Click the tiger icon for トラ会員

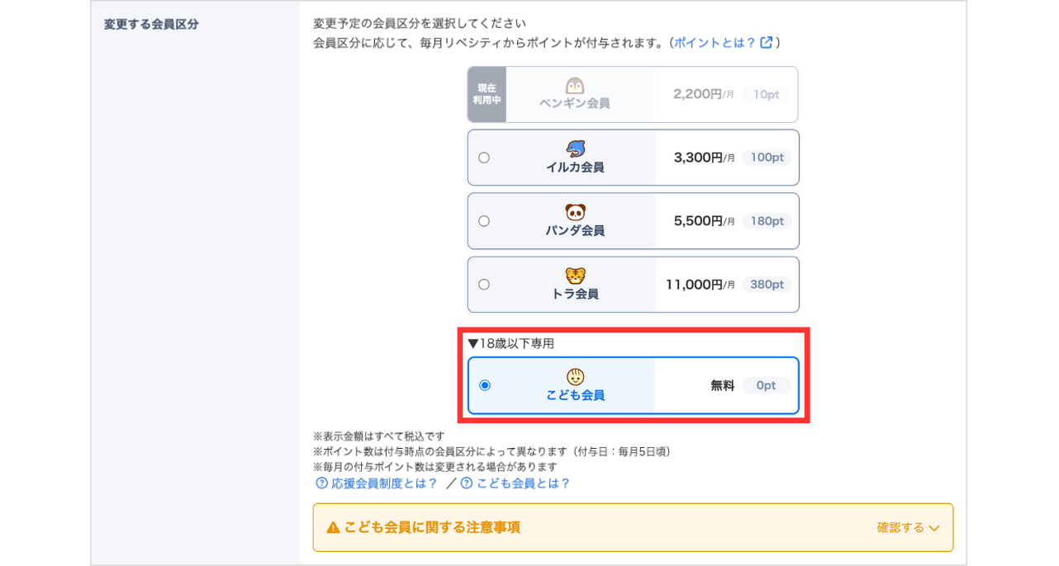576,276
